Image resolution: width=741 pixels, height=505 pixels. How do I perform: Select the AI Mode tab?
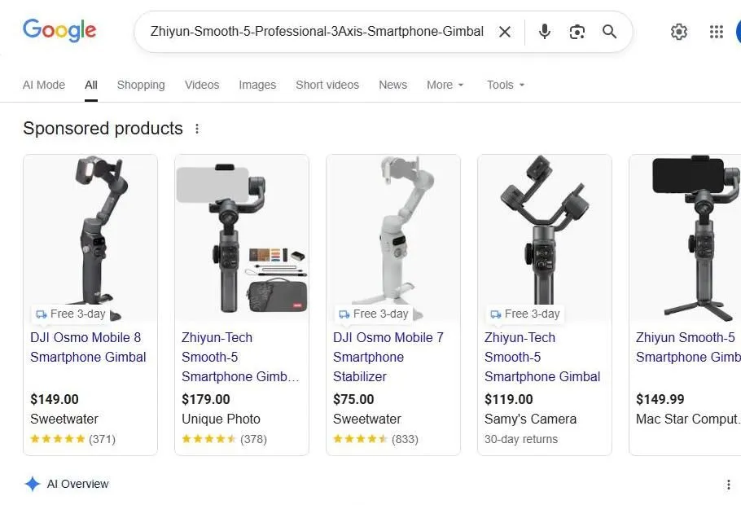pos(44,85)
